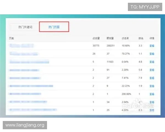Open 查看 details for the 10.68% row

152,46
